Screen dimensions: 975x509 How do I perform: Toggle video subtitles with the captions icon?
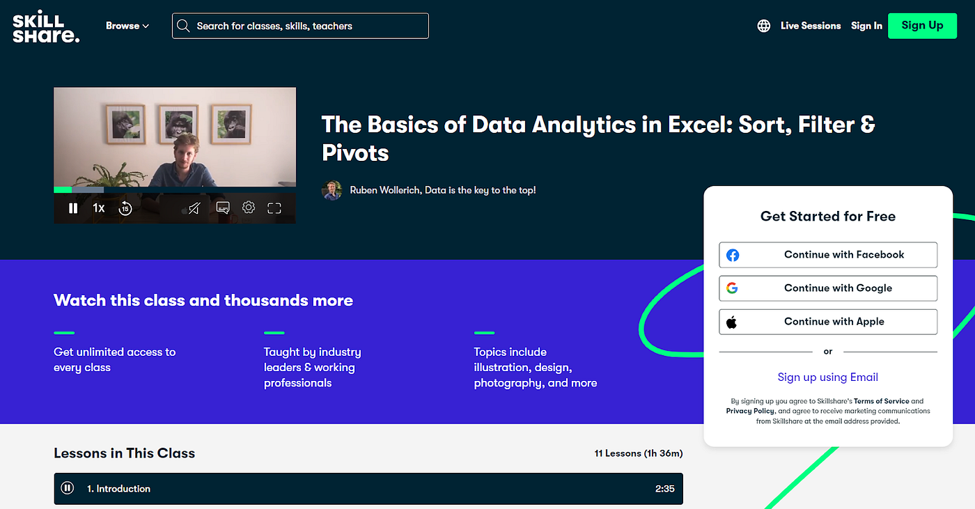[x=223, y=207]
